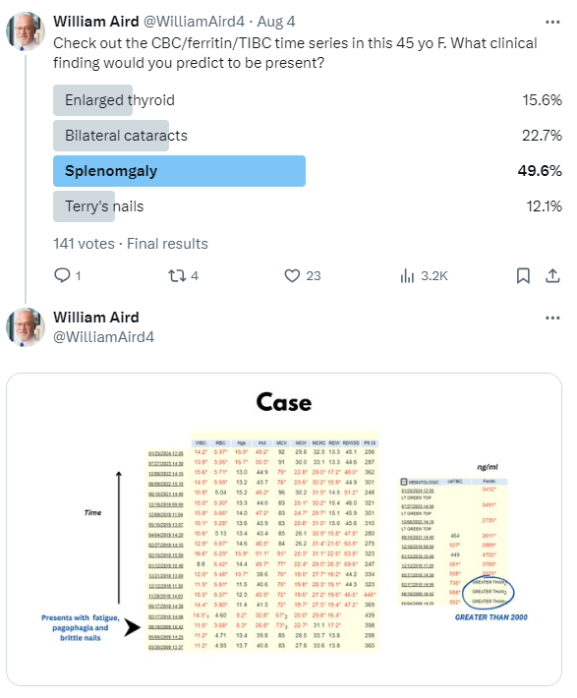Open more options on first tweet
577x698 pixels.
pyautogui.click(x=552, y=22)
